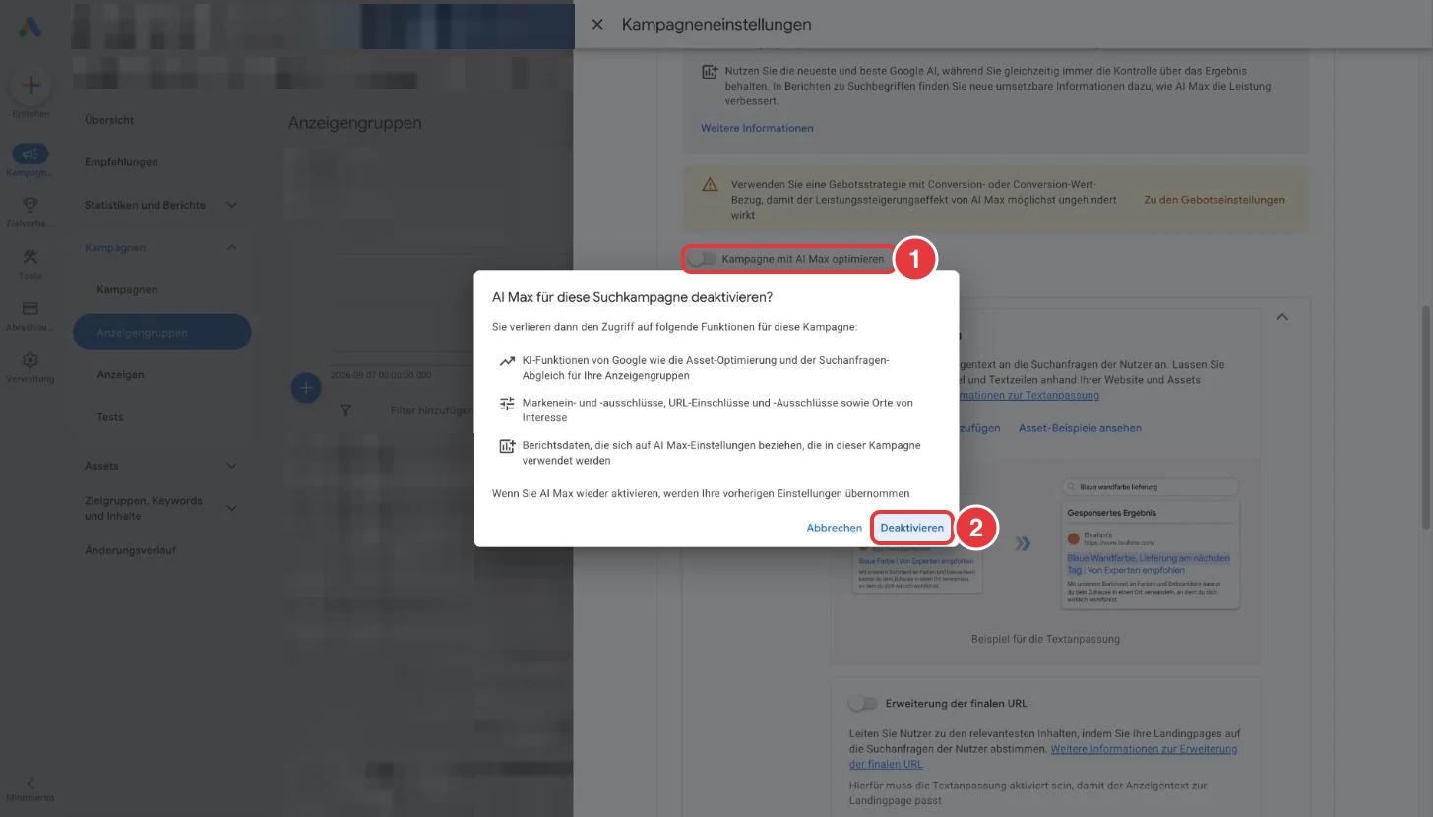Click the Filter hinzufügen field
1433x817 pixels.
(432, 410)
